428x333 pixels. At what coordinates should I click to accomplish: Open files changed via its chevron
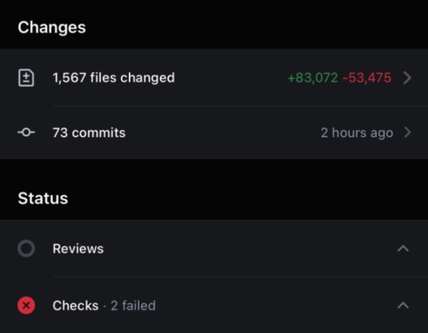point(407,78)
